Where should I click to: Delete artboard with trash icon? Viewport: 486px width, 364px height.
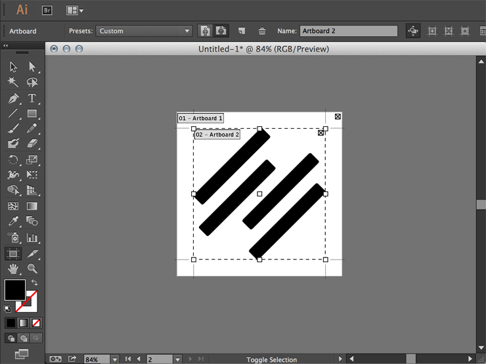point(262,31)
